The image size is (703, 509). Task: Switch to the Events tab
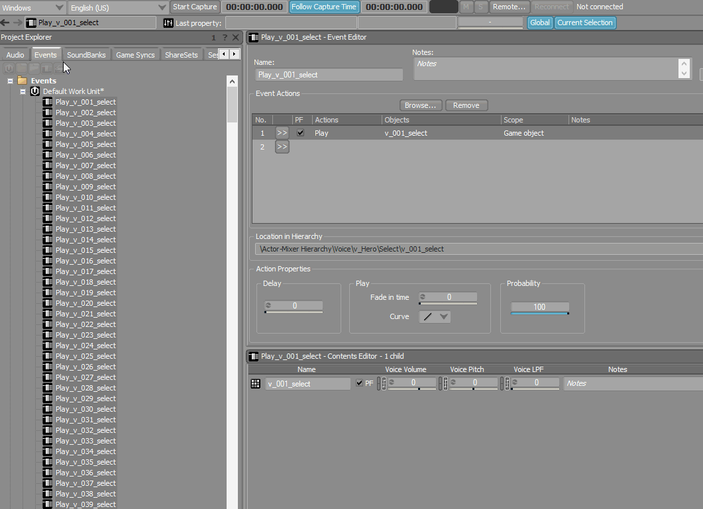[x=45, y=55]
